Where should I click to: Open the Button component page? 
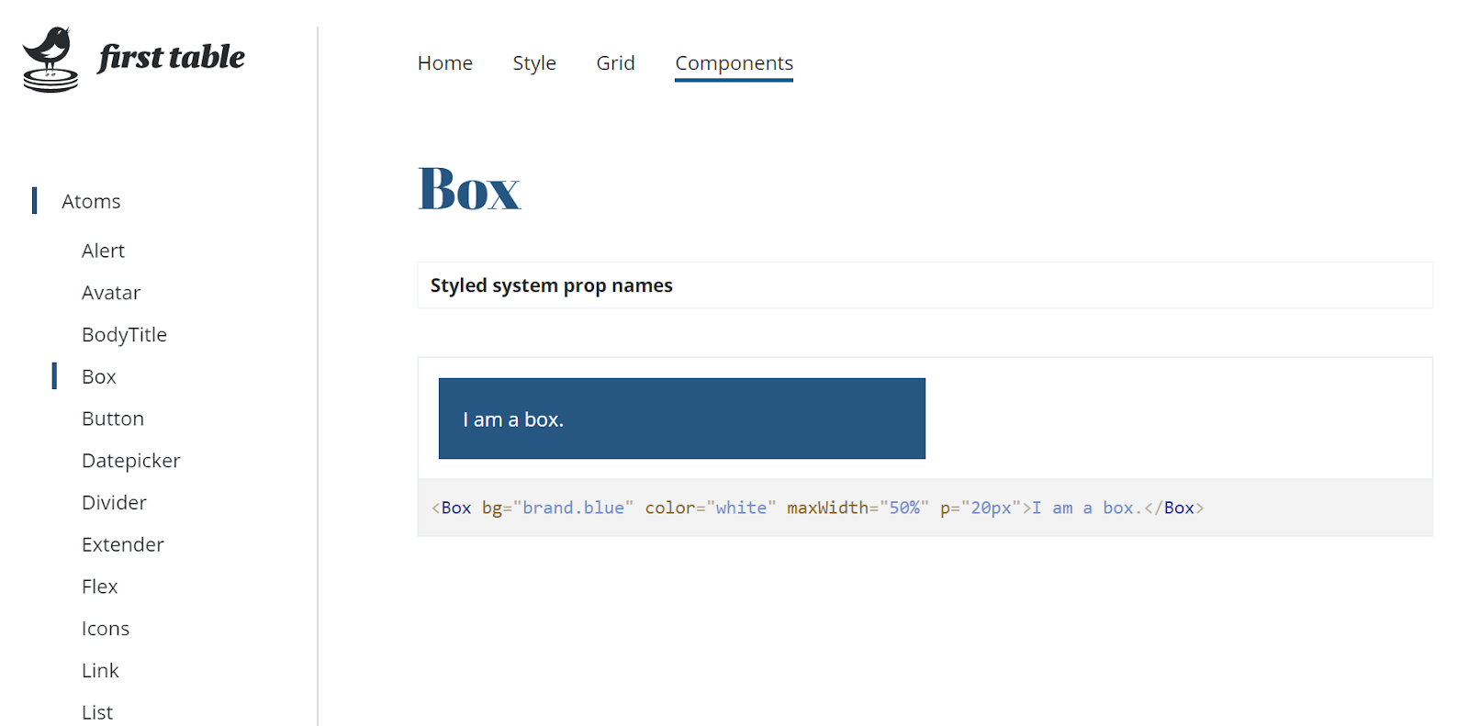[x=113, y=419]
